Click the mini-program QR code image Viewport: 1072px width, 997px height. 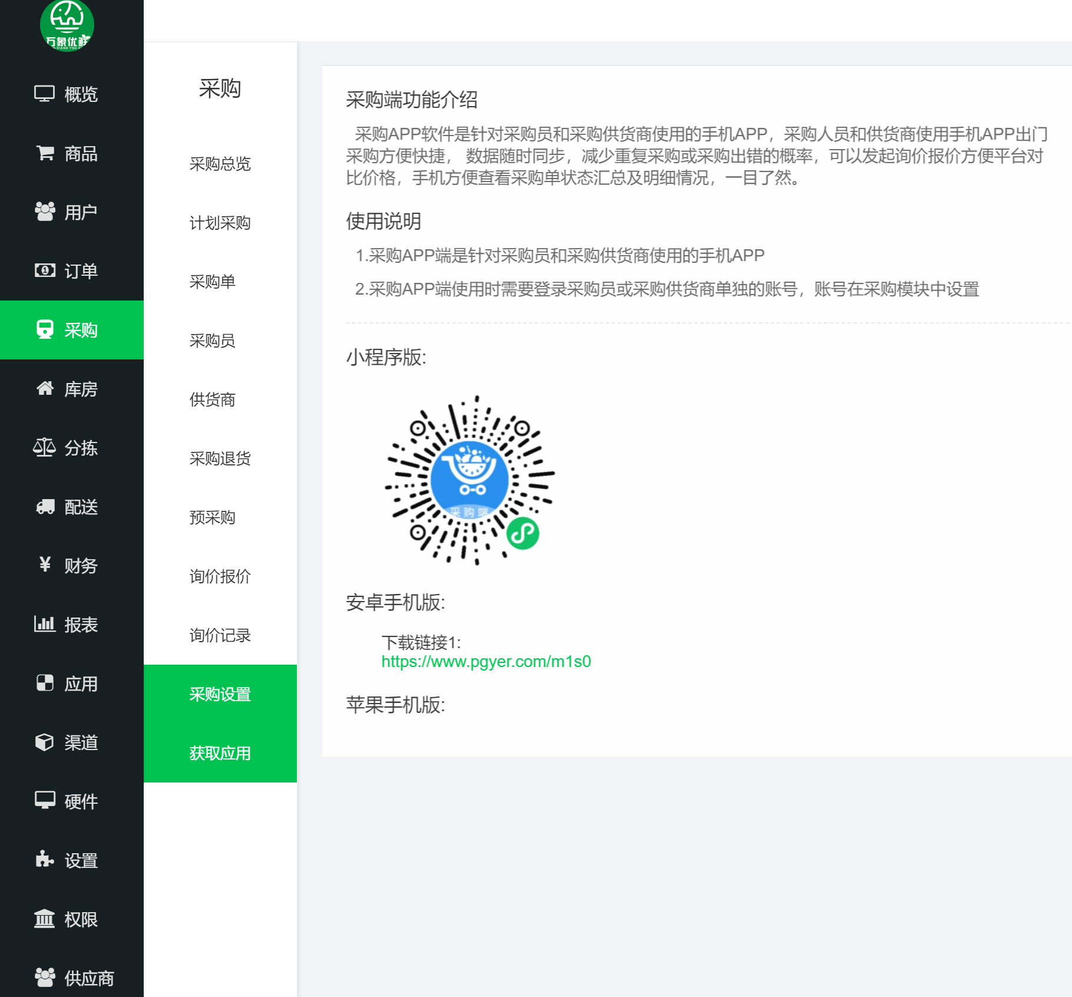pyautogui.click(x=469, y=480)
